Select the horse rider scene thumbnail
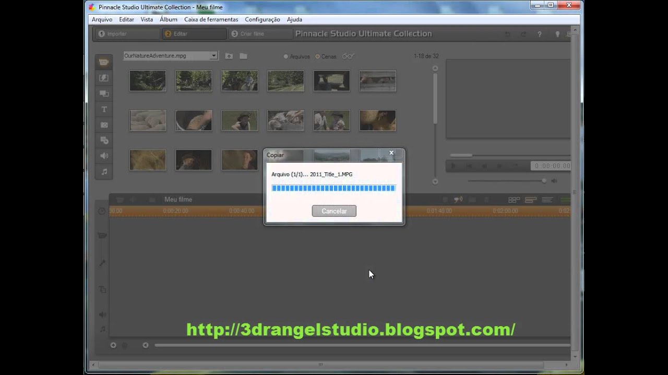This screenshot has width=668, height=375. click(240, 81)
